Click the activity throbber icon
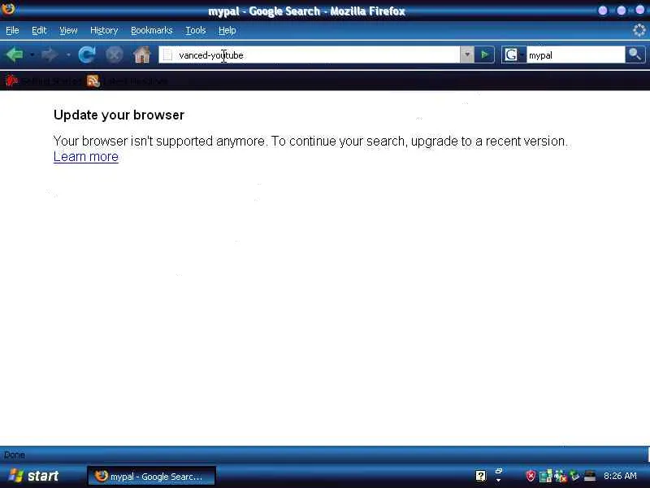 tap(639, 30)
